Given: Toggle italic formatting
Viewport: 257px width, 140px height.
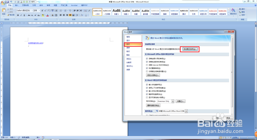Looking at the screenshot, I should [x=21, y=15].
